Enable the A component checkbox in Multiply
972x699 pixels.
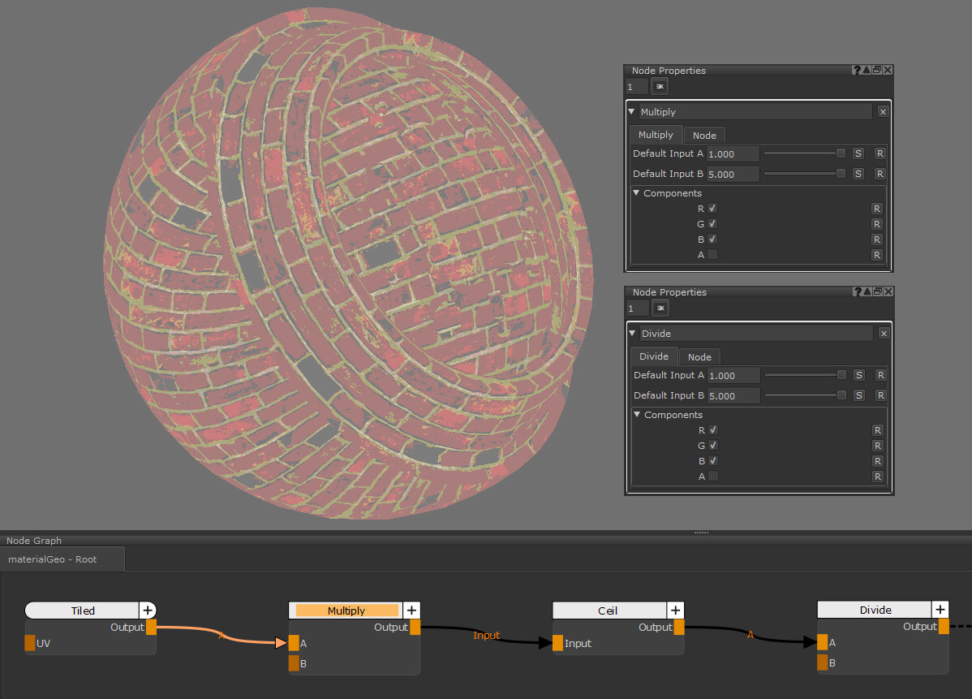click(x=712, y=255)
